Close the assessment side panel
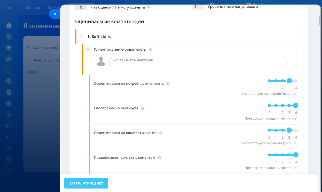Image resolution: width=322 pixels, height=192 pixels. click(55, 14)
